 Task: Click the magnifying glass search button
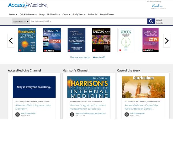pyautogui.click(x=151, y=21)
